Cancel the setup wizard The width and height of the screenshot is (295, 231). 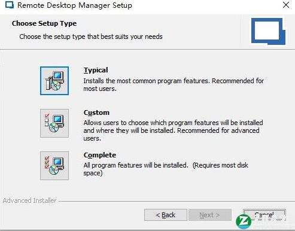click(x=264, y=215)
